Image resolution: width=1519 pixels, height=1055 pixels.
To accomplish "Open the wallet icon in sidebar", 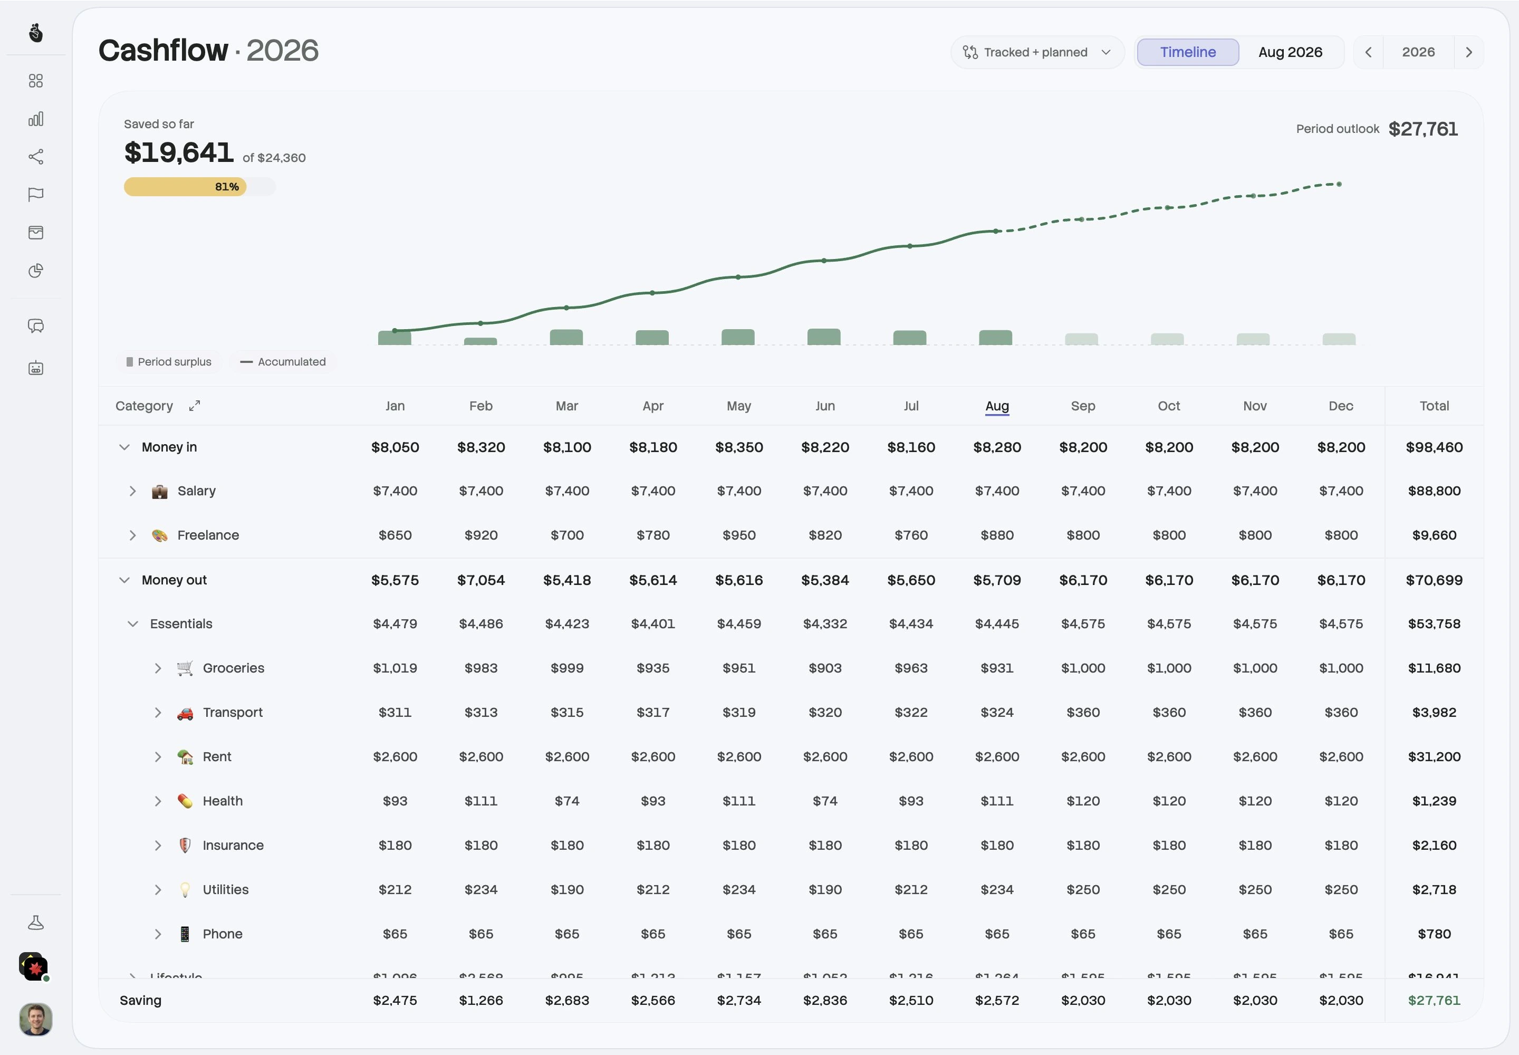I will pos(36,233).
